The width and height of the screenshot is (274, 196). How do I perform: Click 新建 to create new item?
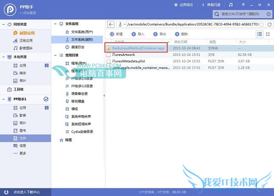(x=116, y=34)
